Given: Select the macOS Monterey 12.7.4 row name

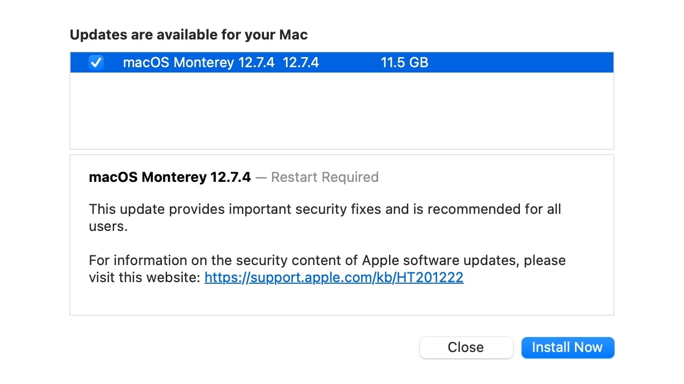Looking at the screenshot, I should pyautogui.click(x=198, y=63).
